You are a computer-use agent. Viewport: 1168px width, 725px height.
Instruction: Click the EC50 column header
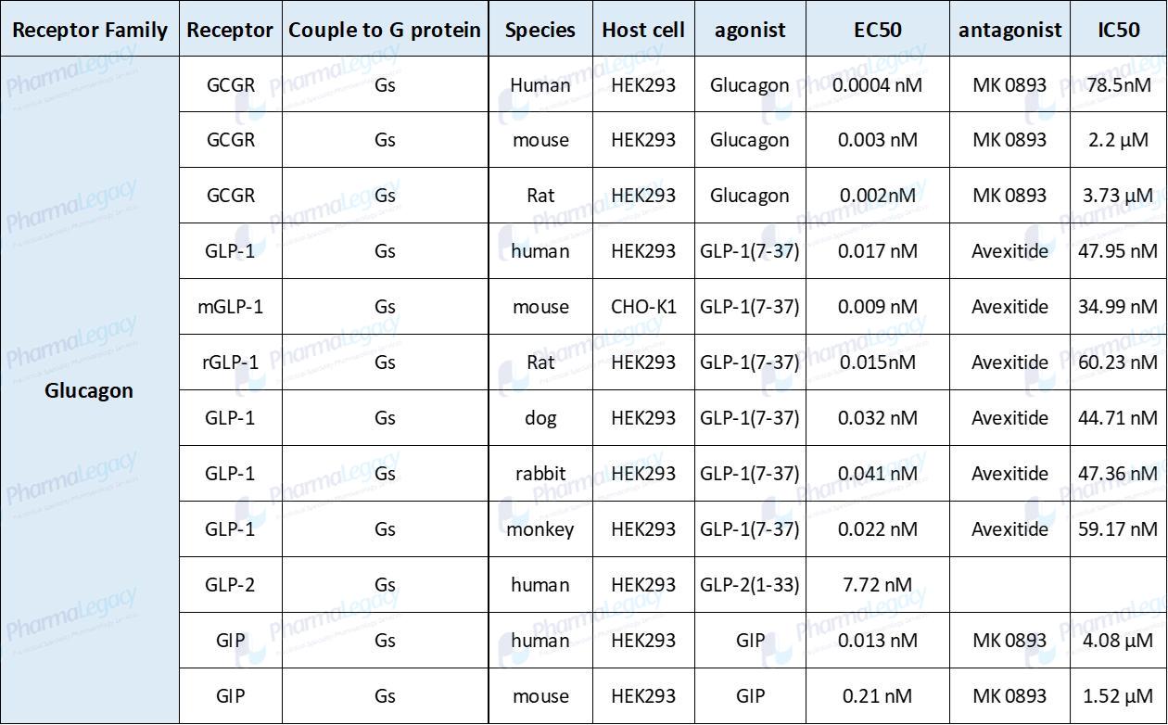pos(878,29)
